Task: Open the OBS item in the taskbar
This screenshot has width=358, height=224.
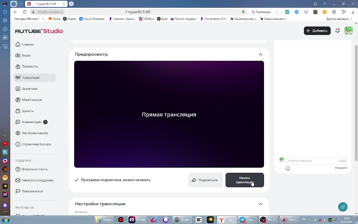Action: pos(269,220)
